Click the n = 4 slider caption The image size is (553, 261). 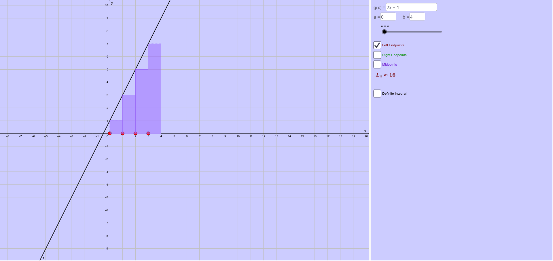coord(384,26)
